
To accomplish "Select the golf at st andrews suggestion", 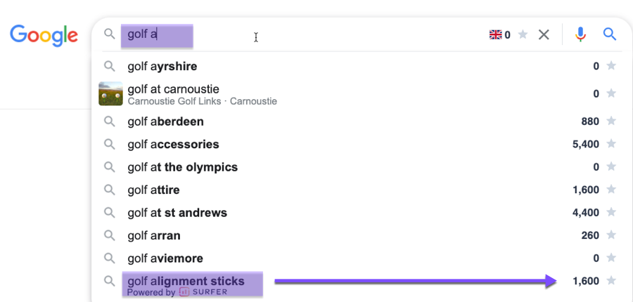I will pos(177,213).
